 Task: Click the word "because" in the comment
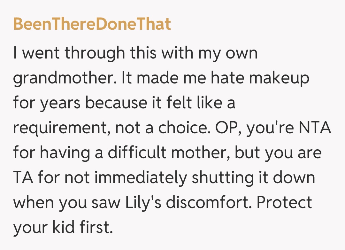[116, 104]
